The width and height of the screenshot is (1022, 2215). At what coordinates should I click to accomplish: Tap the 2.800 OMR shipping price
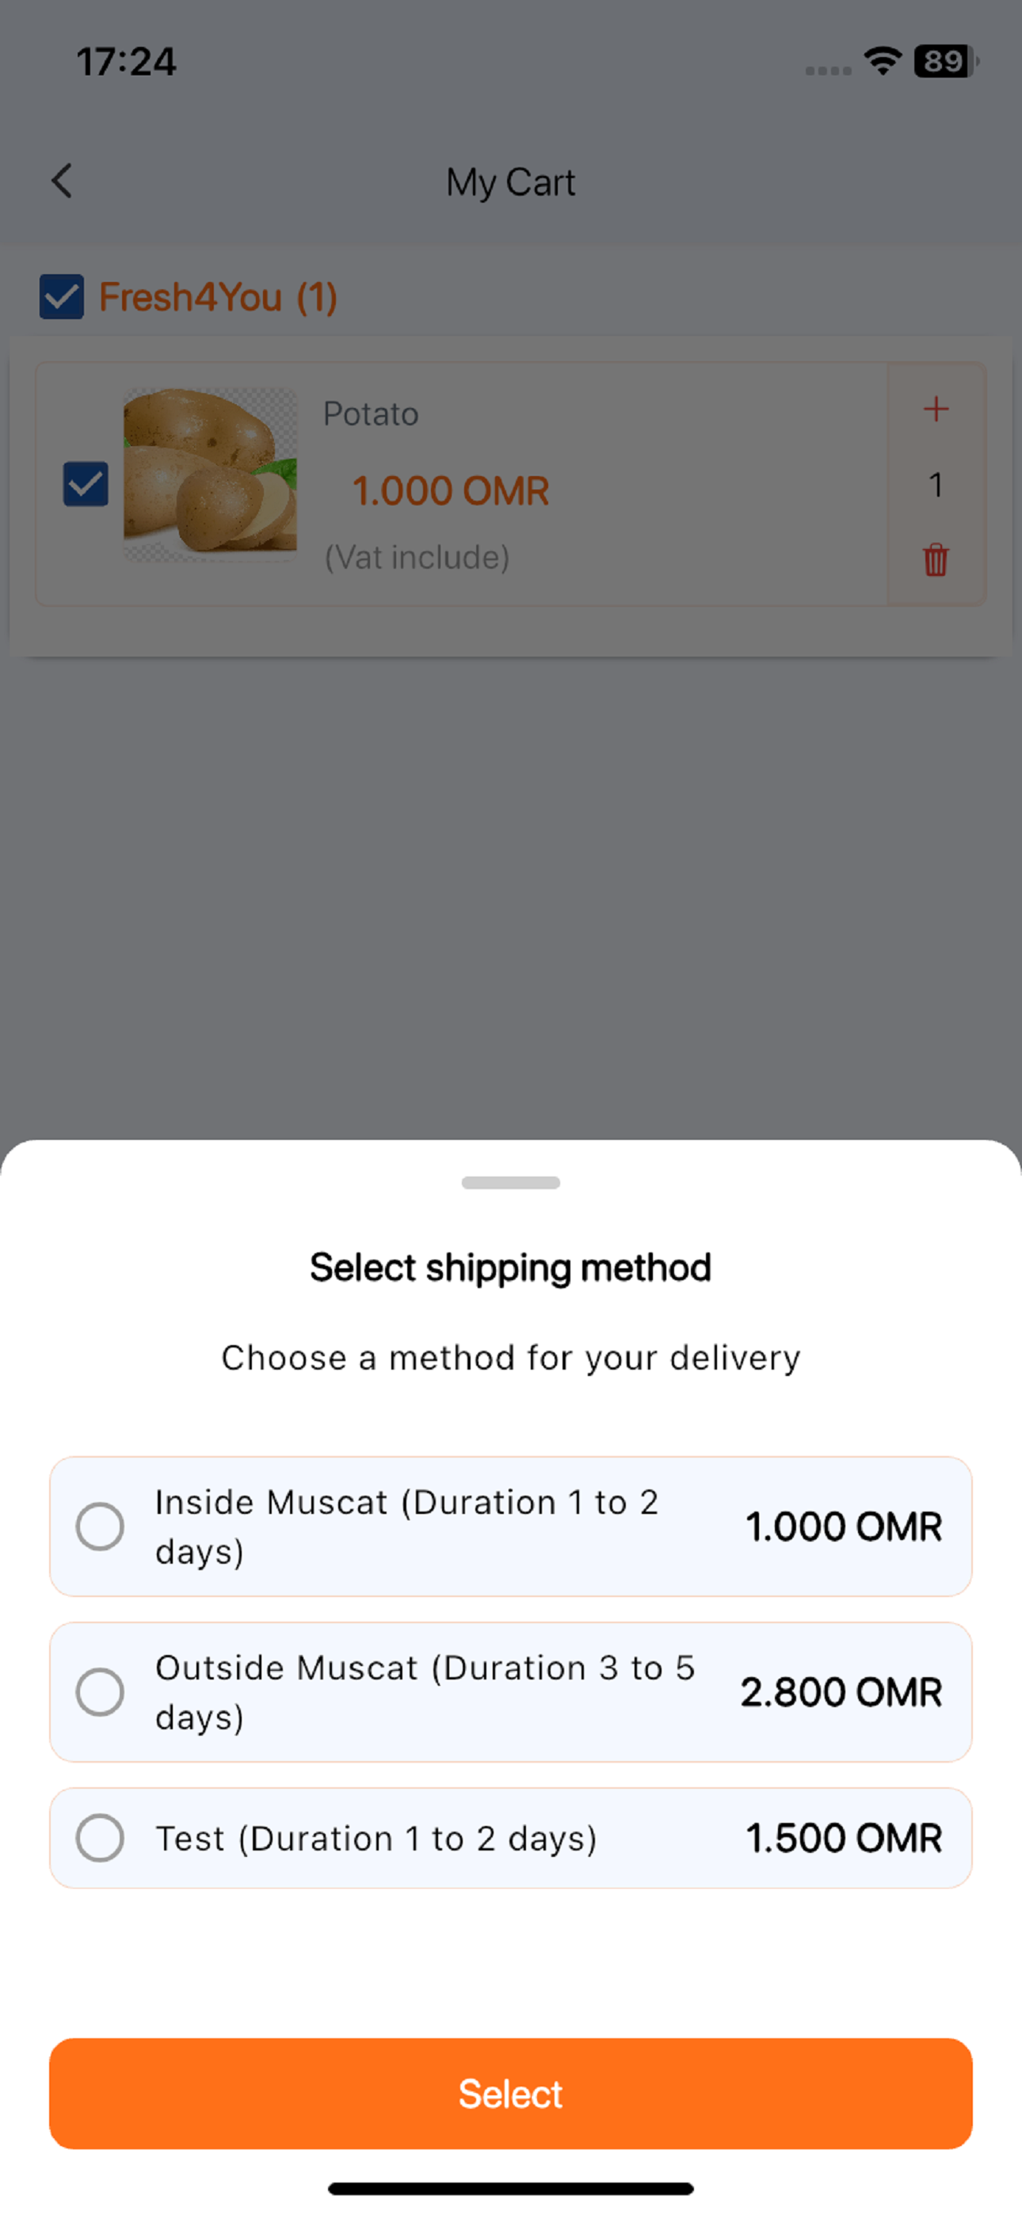pos(841,1691)
